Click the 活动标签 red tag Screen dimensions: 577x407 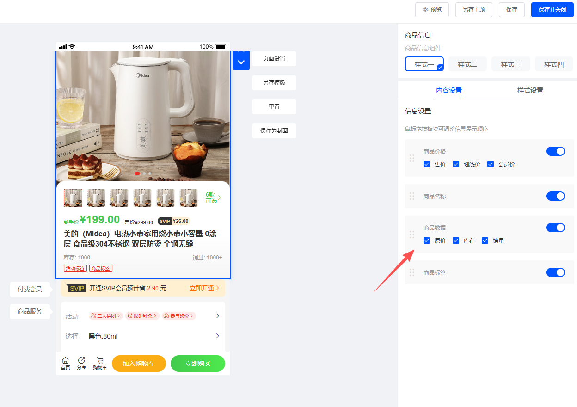click(x=75, y=269)
